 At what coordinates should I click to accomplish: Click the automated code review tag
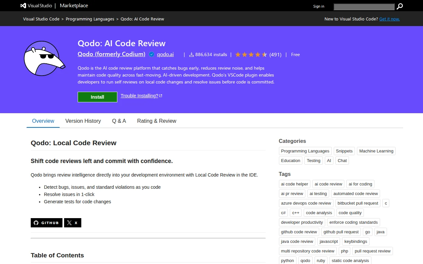point(356,194)
